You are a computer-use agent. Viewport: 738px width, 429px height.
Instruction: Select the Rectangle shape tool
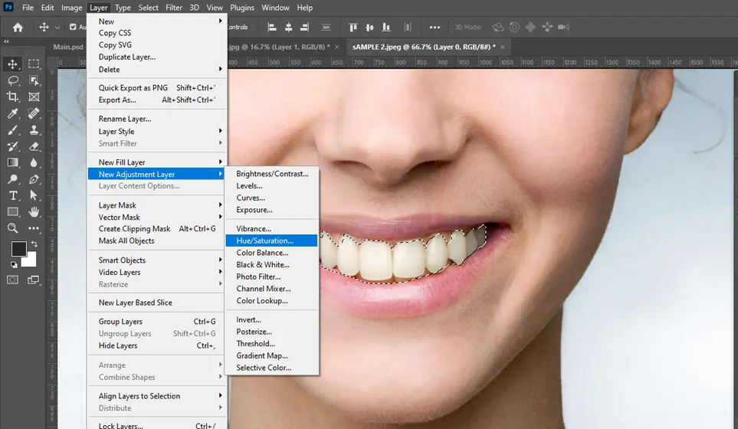coord(13,212)
